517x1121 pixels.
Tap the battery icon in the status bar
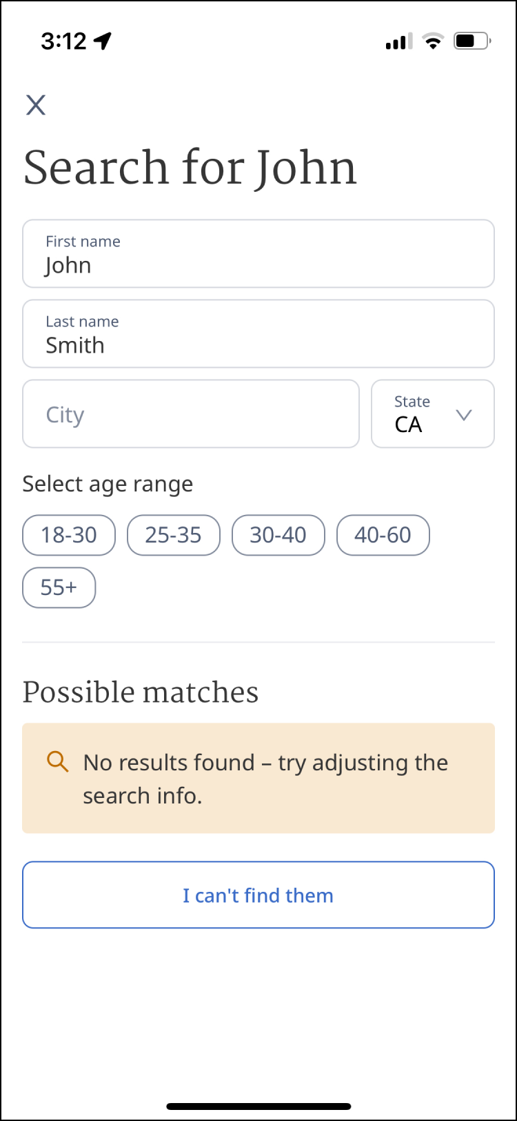coord(472,41)
